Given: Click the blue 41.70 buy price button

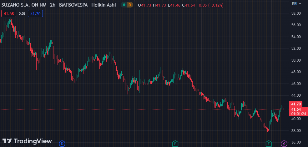Looking at the screenshot, I should 35,13.
